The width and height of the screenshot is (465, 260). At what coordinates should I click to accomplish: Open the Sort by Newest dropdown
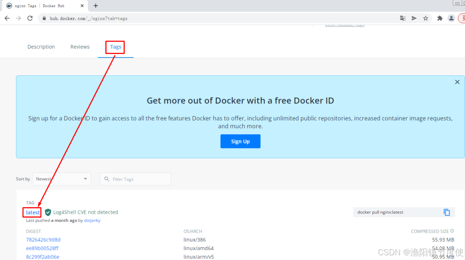coord(61,179)
